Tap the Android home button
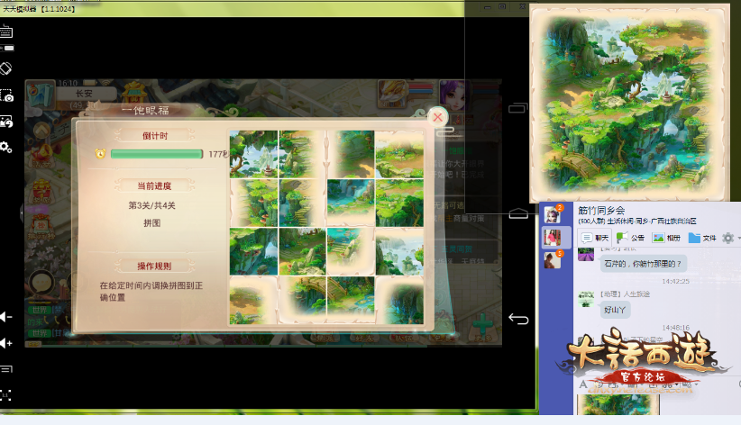 (x=518, y=213)
